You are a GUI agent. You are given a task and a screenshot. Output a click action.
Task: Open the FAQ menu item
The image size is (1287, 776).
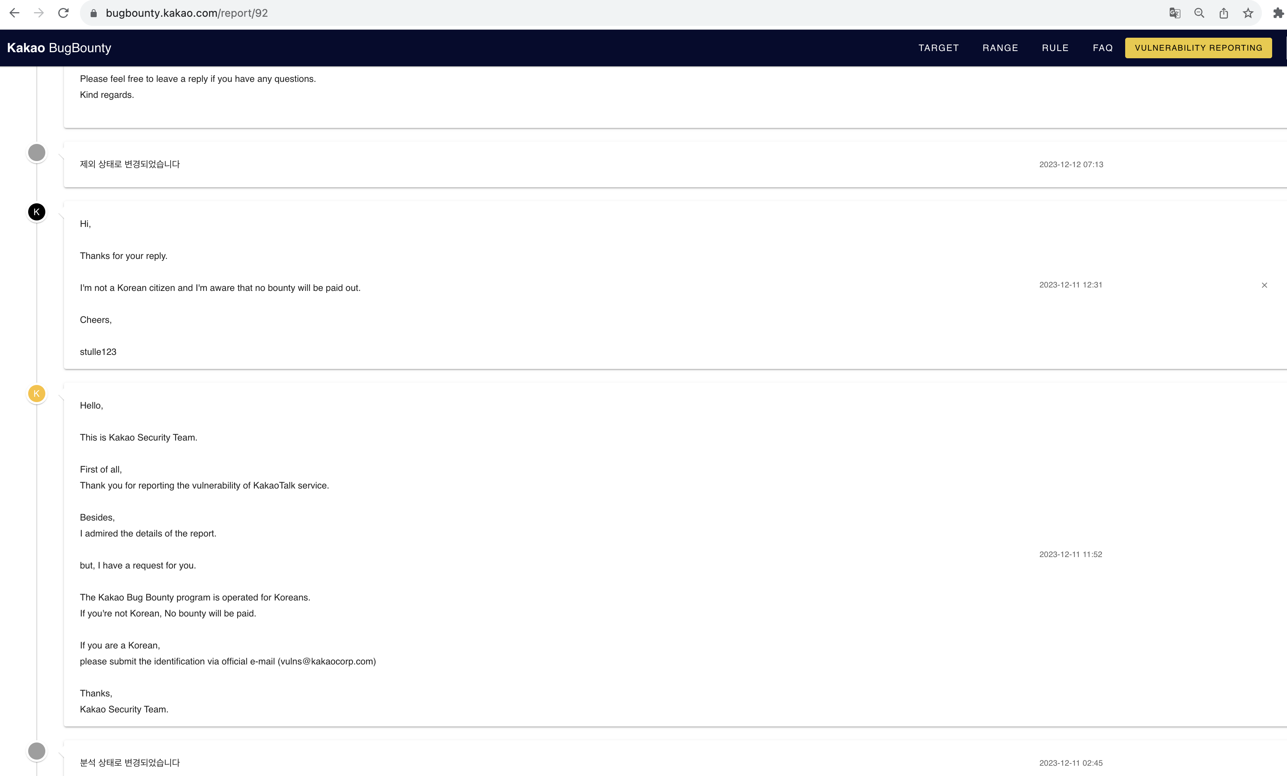click(1103, 48)
